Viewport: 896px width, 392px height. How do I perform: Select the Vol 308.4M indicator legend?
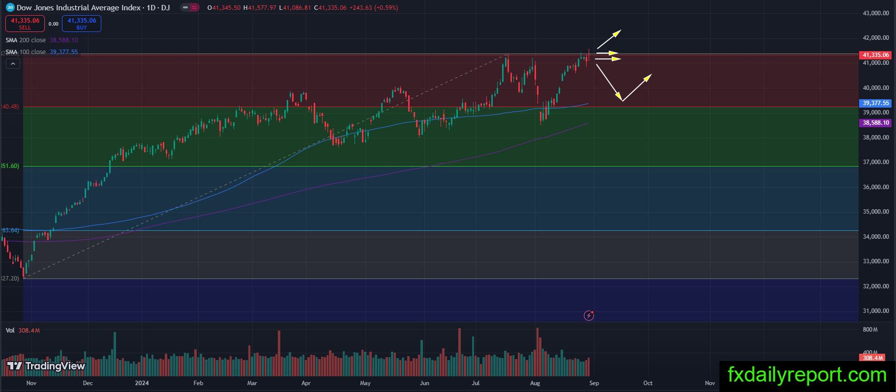[x=23, y=331]
